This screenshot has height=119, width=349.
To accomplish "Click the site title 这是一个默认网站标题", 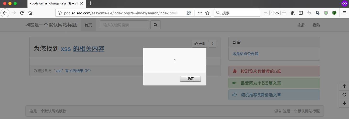I will tap(51, 25).
